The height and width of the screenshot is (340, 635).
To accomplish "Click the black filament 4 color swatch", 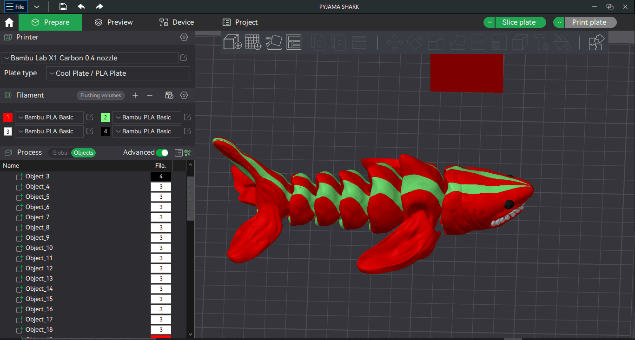I will tap(106, 131).
